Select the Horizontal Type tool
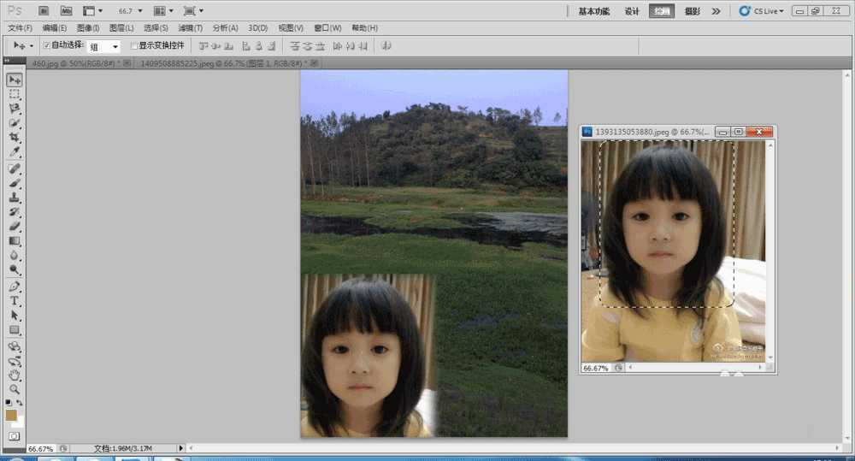Screen dimensions: 855x461 (x=15, y=301)
